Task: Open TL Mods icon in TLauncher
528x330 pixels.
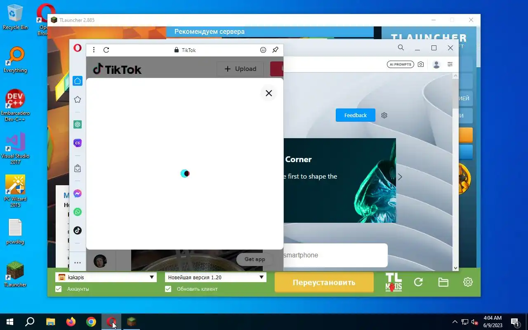Action: click(394, 282)
